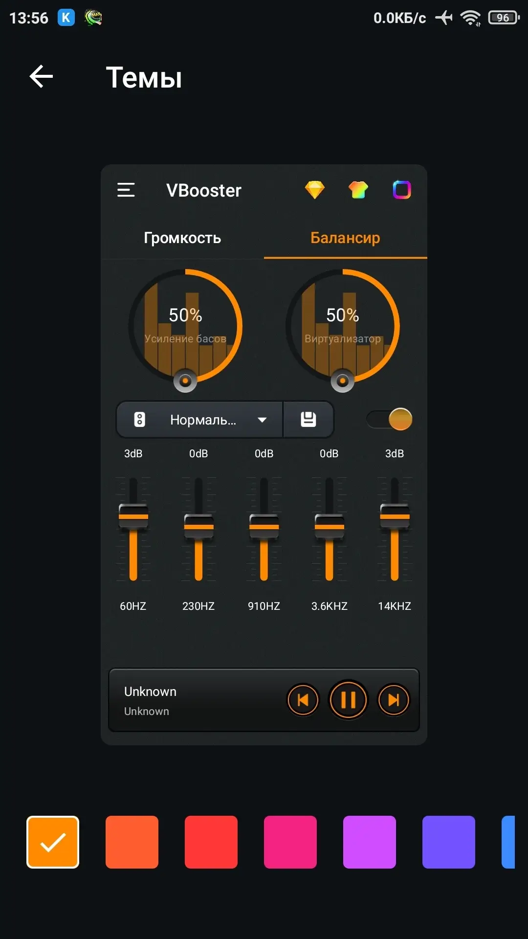This screenshot has width=528, height=939.
Task: Tap the rounded square gradient icon
Action: pyautogui.click(x=402, y=190)
